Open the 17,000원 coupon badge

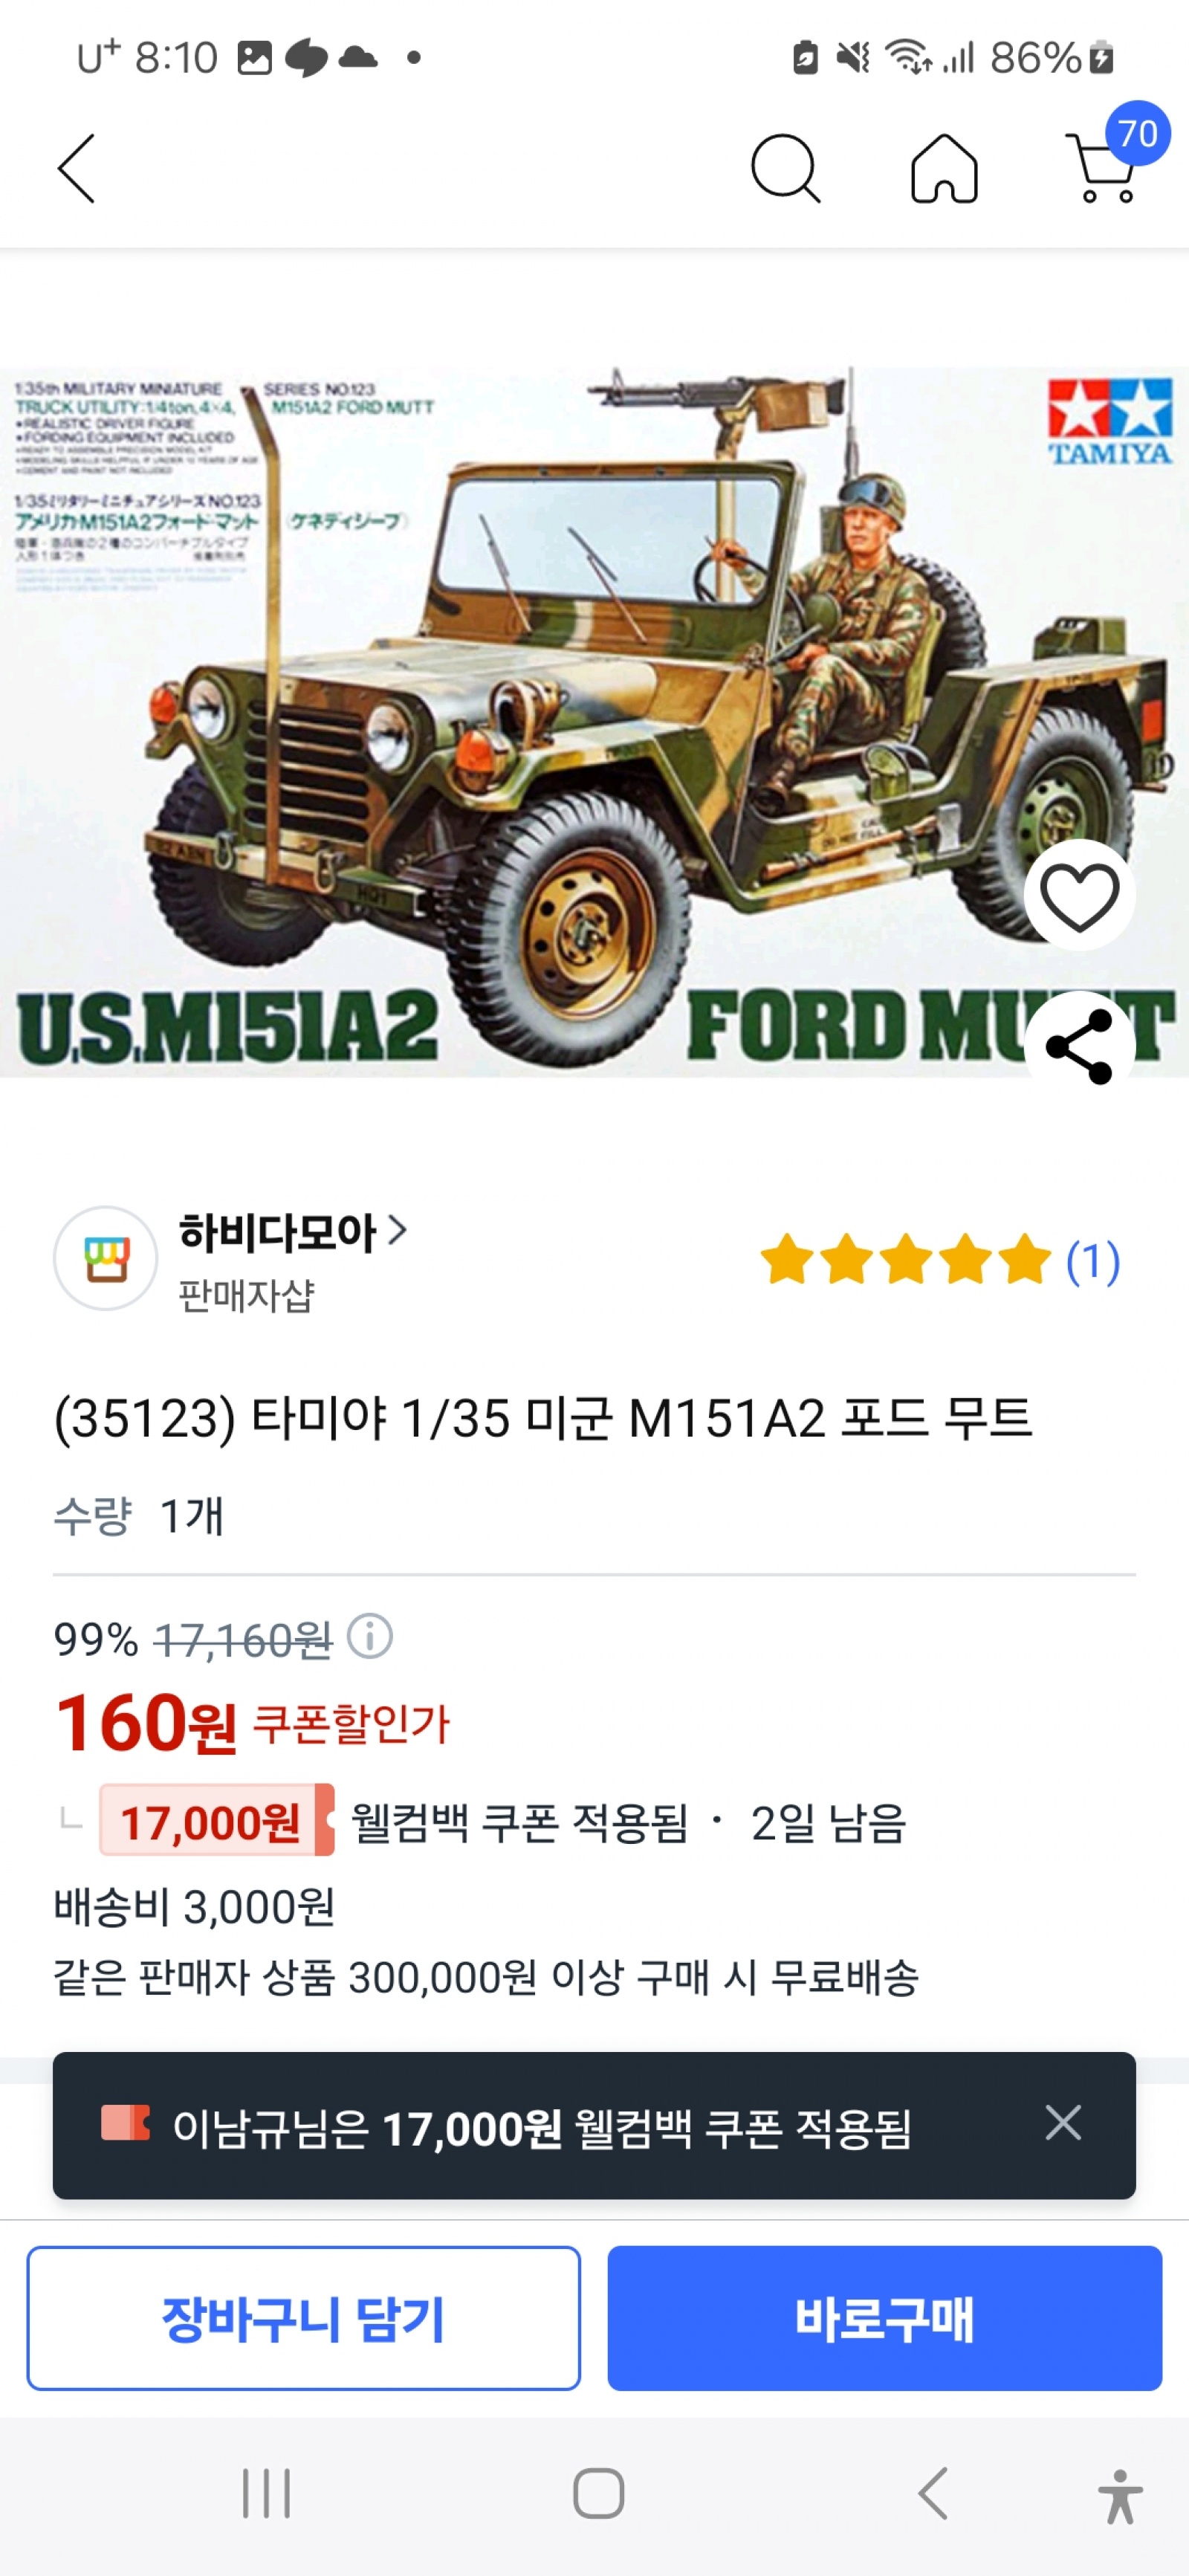pyautogui.click(x=216, y=1820)
